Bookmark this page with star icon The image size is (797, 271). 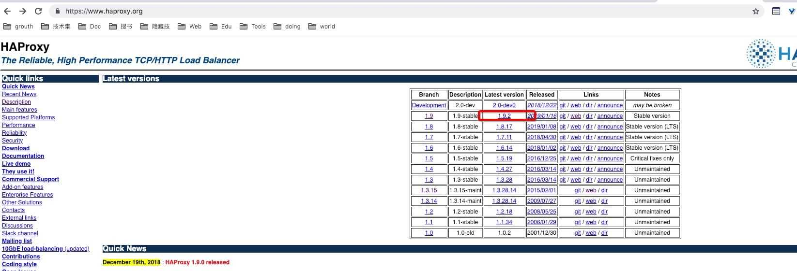755,11
